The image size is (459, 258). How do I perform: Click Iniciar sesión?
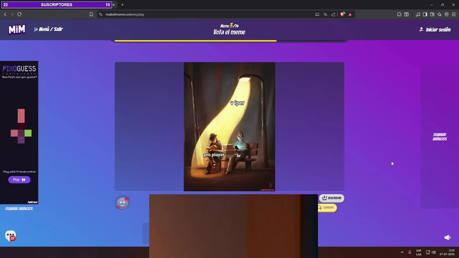click(x=435, y=30)
